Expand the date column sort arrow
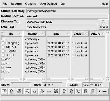The image size is (110, 101). click(68, 34)
